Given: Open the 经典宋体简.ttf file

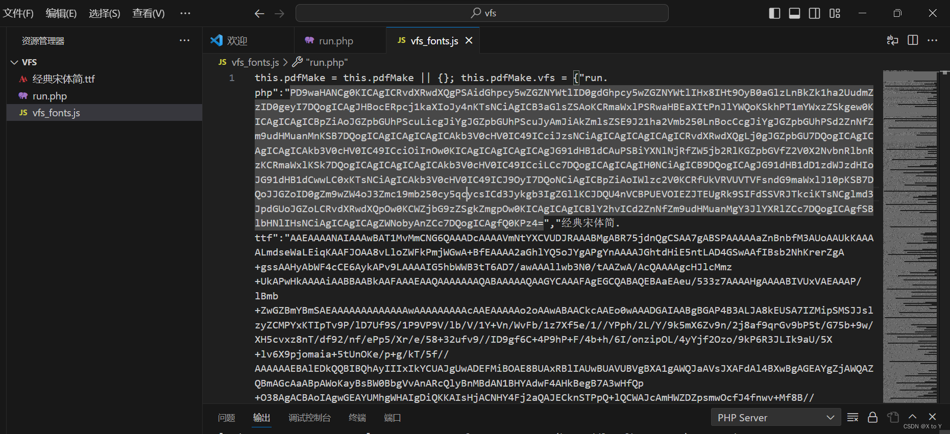Looking at the screenshot, I should (104, 79).
